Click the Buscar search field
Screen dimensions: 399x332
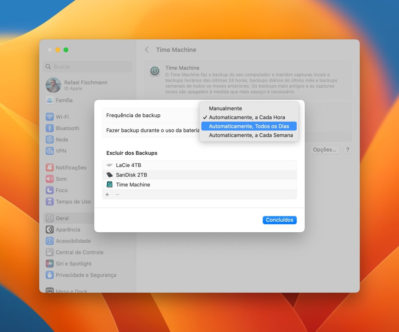87,67
